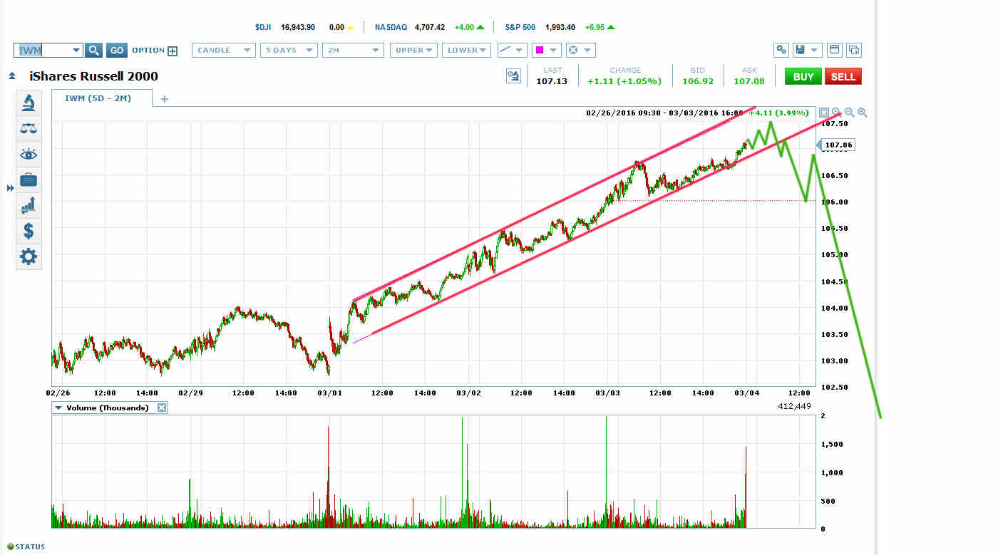This screenshot has width=1003, height=555.
Task: Click the ASK value 107.08
Action: pyautogui.click(x=749, y=81)
